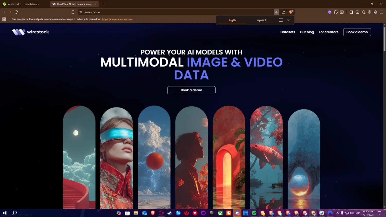Click the red koi fish image
The width and height of the screenshot is (386, 217).
(x=266, y=157)
